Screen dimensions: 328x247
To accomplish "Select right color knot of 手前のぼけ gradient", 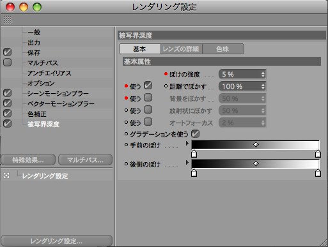I will pos(318,153).
